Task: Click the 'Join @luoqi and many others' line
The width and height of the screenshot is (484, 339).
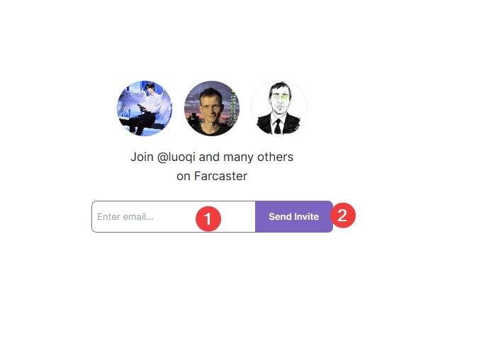Action: [212, 157]
